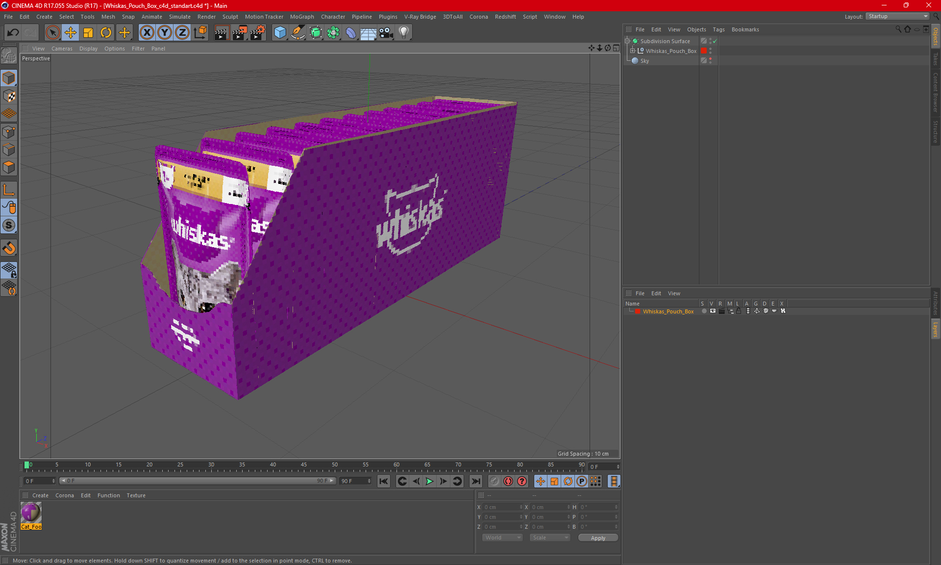This screenshot has width=941, height=565.
Task: Toggle Subdivision Surface enable checkmark
Action: pyautogui.click(x=715, y=41)
